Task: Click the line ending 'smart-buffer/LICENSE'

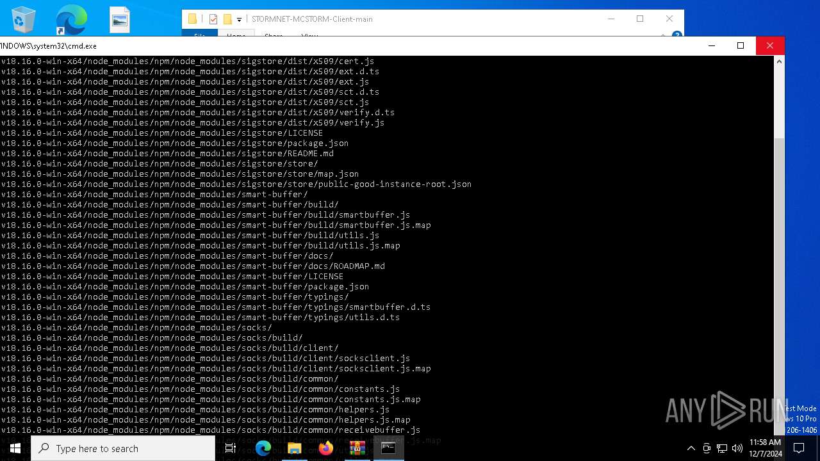Action: pos(172,277)
